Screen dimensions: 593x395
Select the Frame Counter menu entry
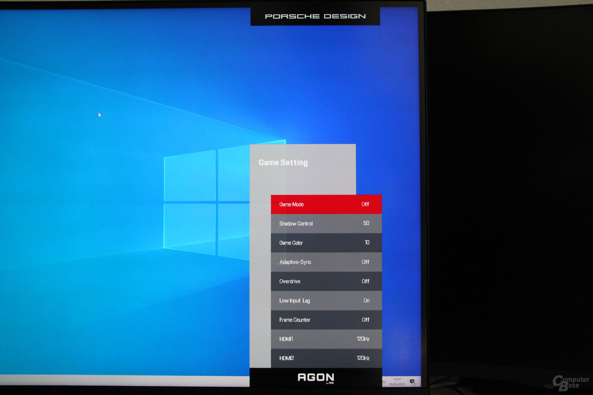[326, 320]
